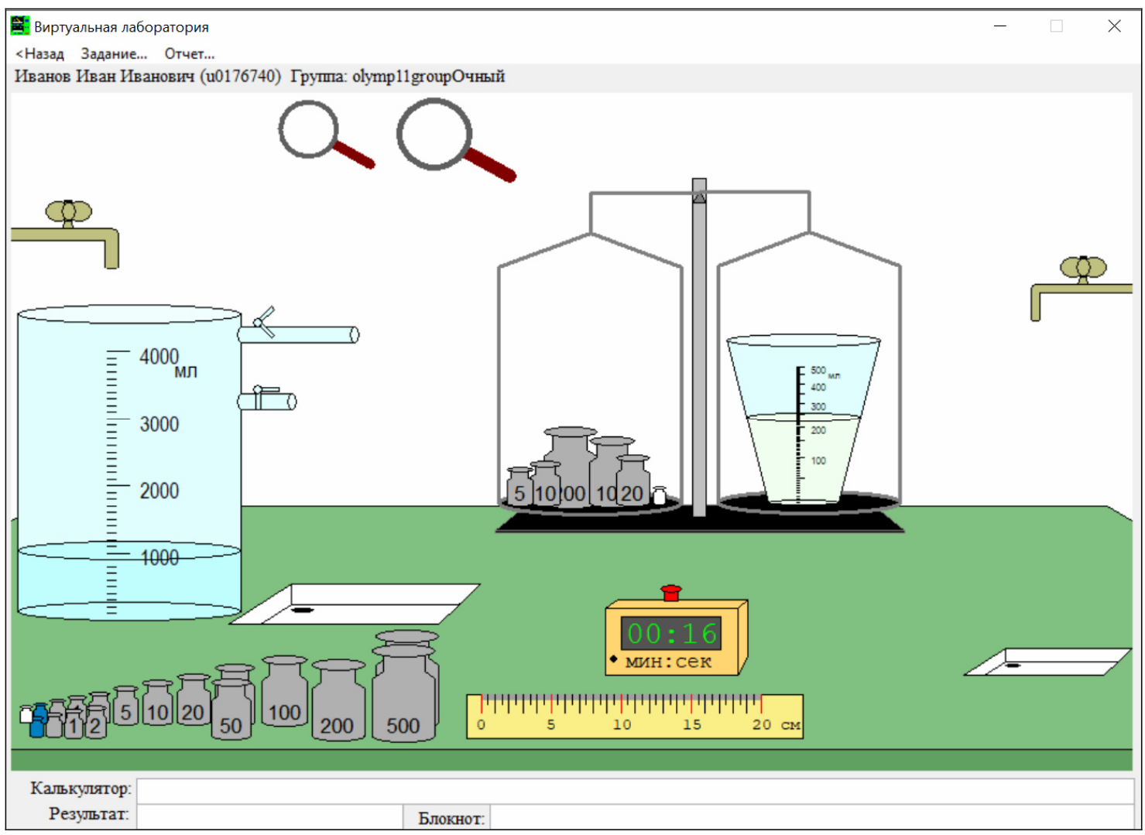The height and width of the screenshot is (835, 1145).
Task: Select the yellow centimeter ruler
Action: (x=634, y=716)
